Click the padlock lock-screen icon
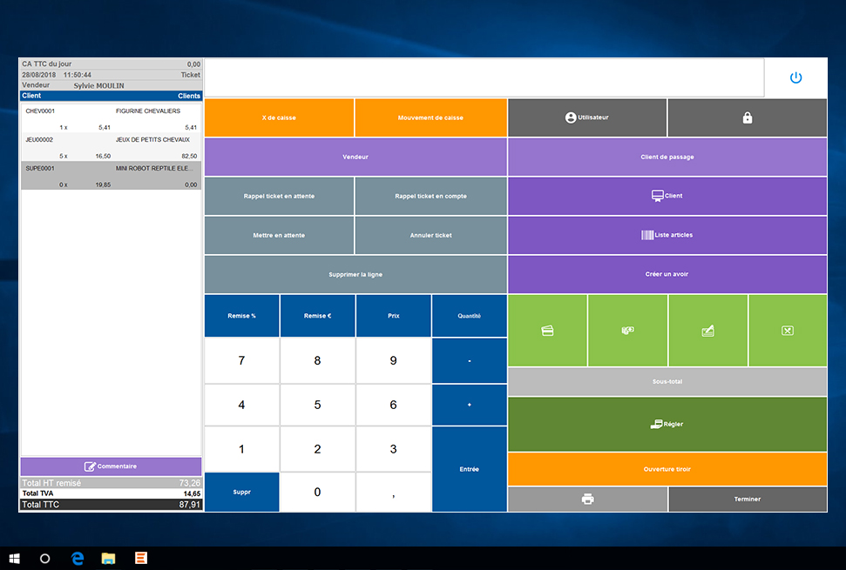This screenshot has height=570, width=846. point(747,117)
